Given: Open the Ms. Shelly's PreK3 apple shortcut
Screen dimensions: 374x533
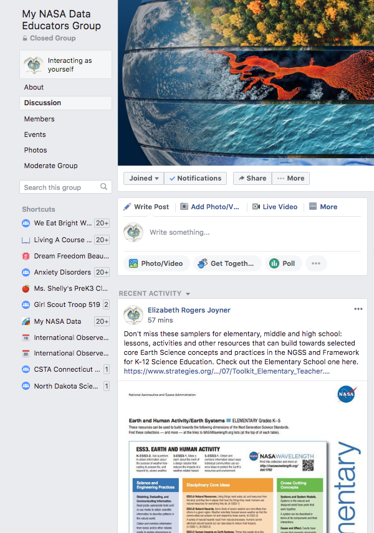Looking at the screenshot, I should [x=26, y=289].
